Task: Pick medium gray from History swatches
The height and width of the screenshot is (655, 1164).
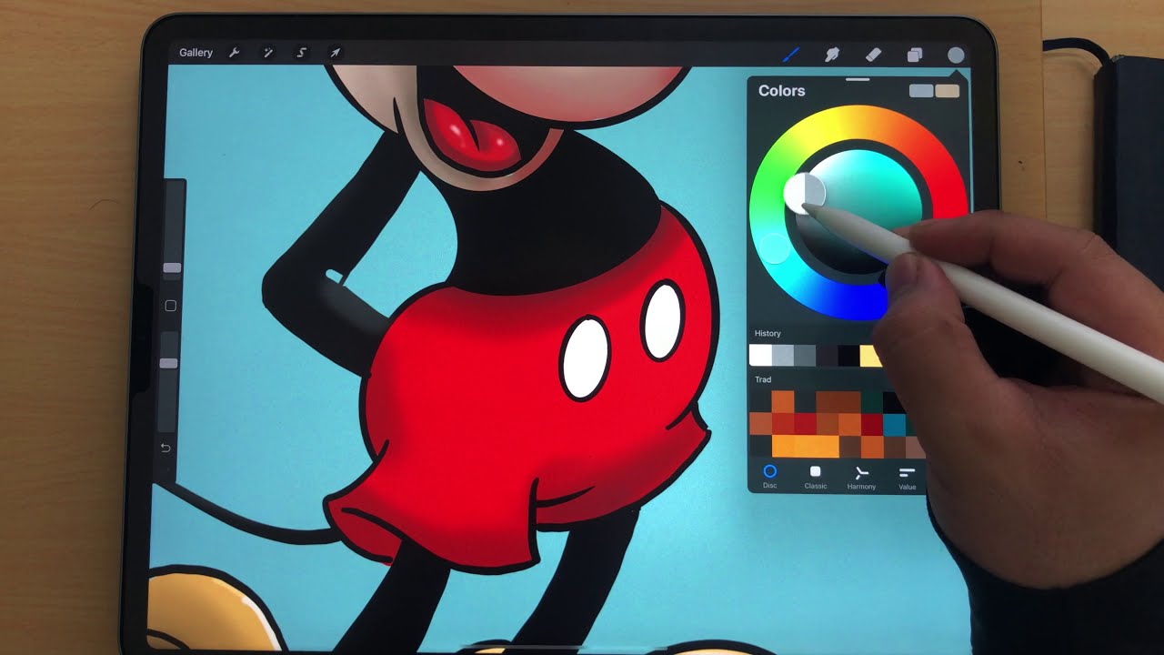Action: click(805, 356)
